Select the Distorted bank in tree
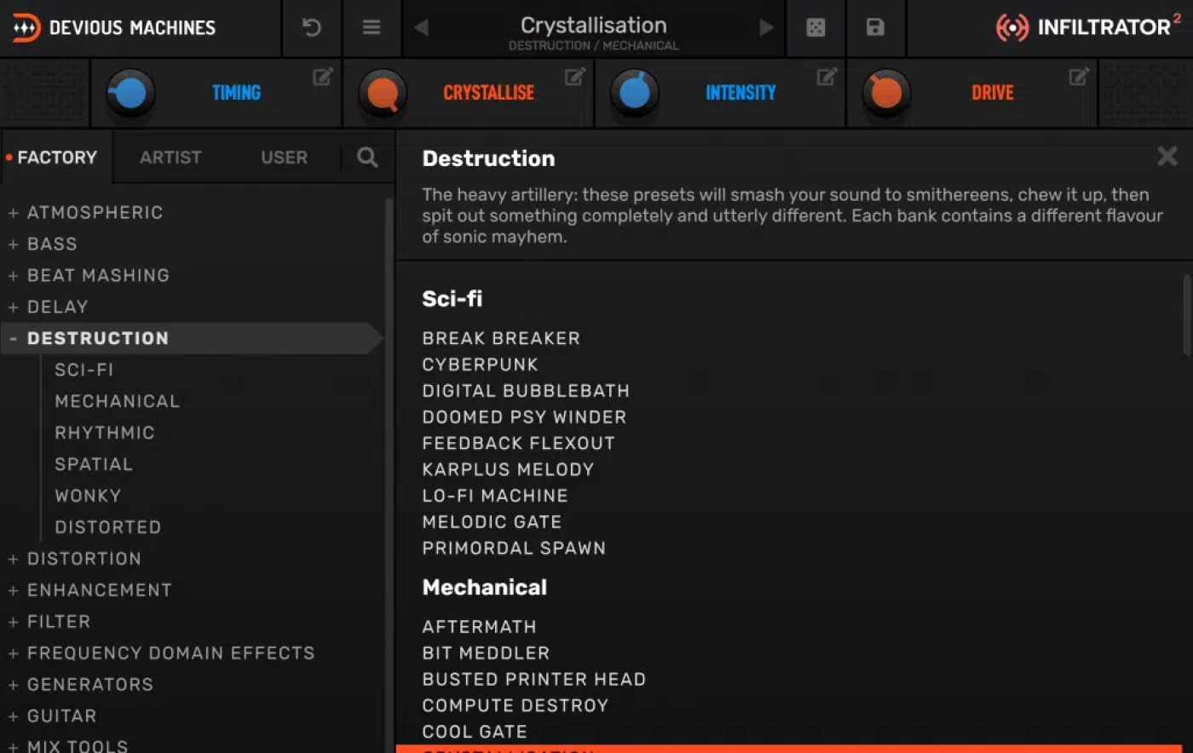 [x=107, y=527]
